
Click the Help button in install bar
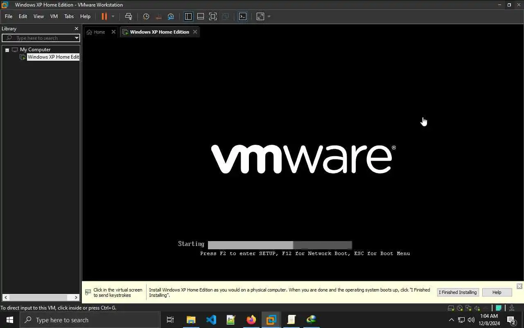coord(497,292)
